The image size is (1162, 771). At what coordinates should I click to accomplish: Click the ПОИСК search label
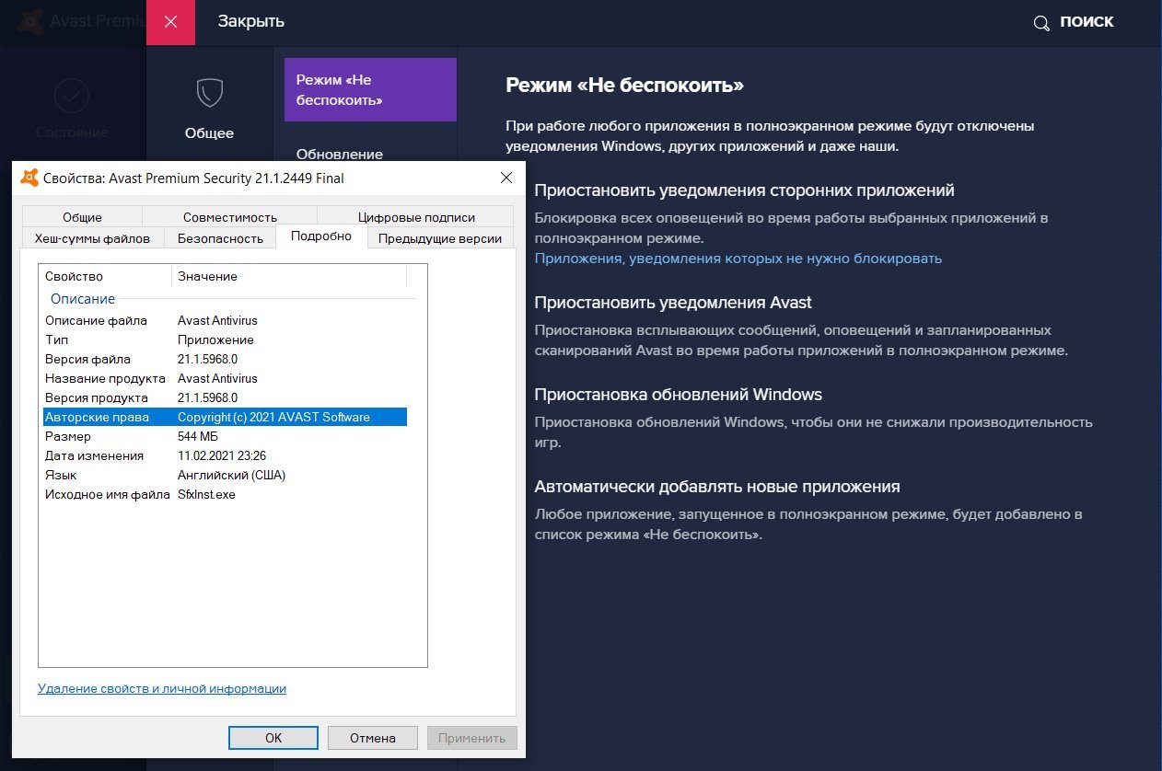coord(1086,22)
